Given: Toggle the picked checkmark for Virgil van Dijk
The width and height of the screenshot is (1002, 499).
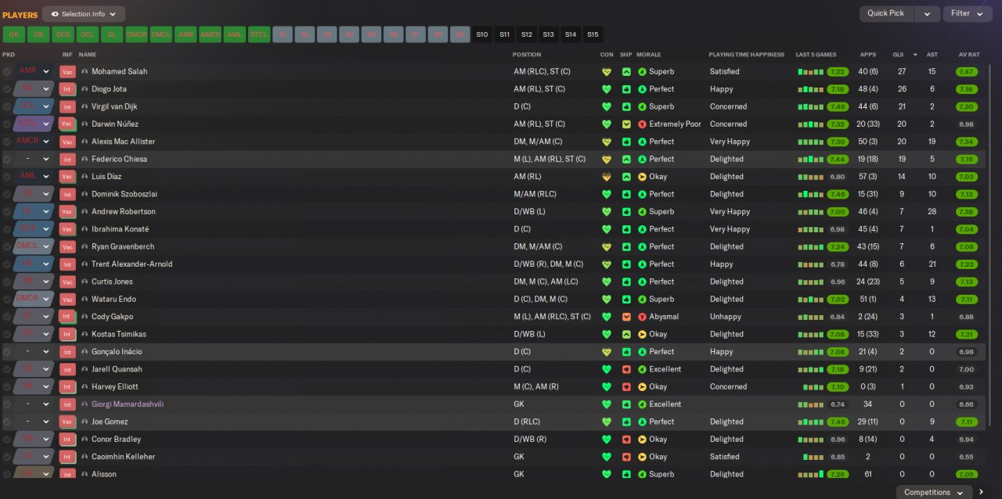Looking at the screenshot, I should pyautogui.click(x=7, y=106).
